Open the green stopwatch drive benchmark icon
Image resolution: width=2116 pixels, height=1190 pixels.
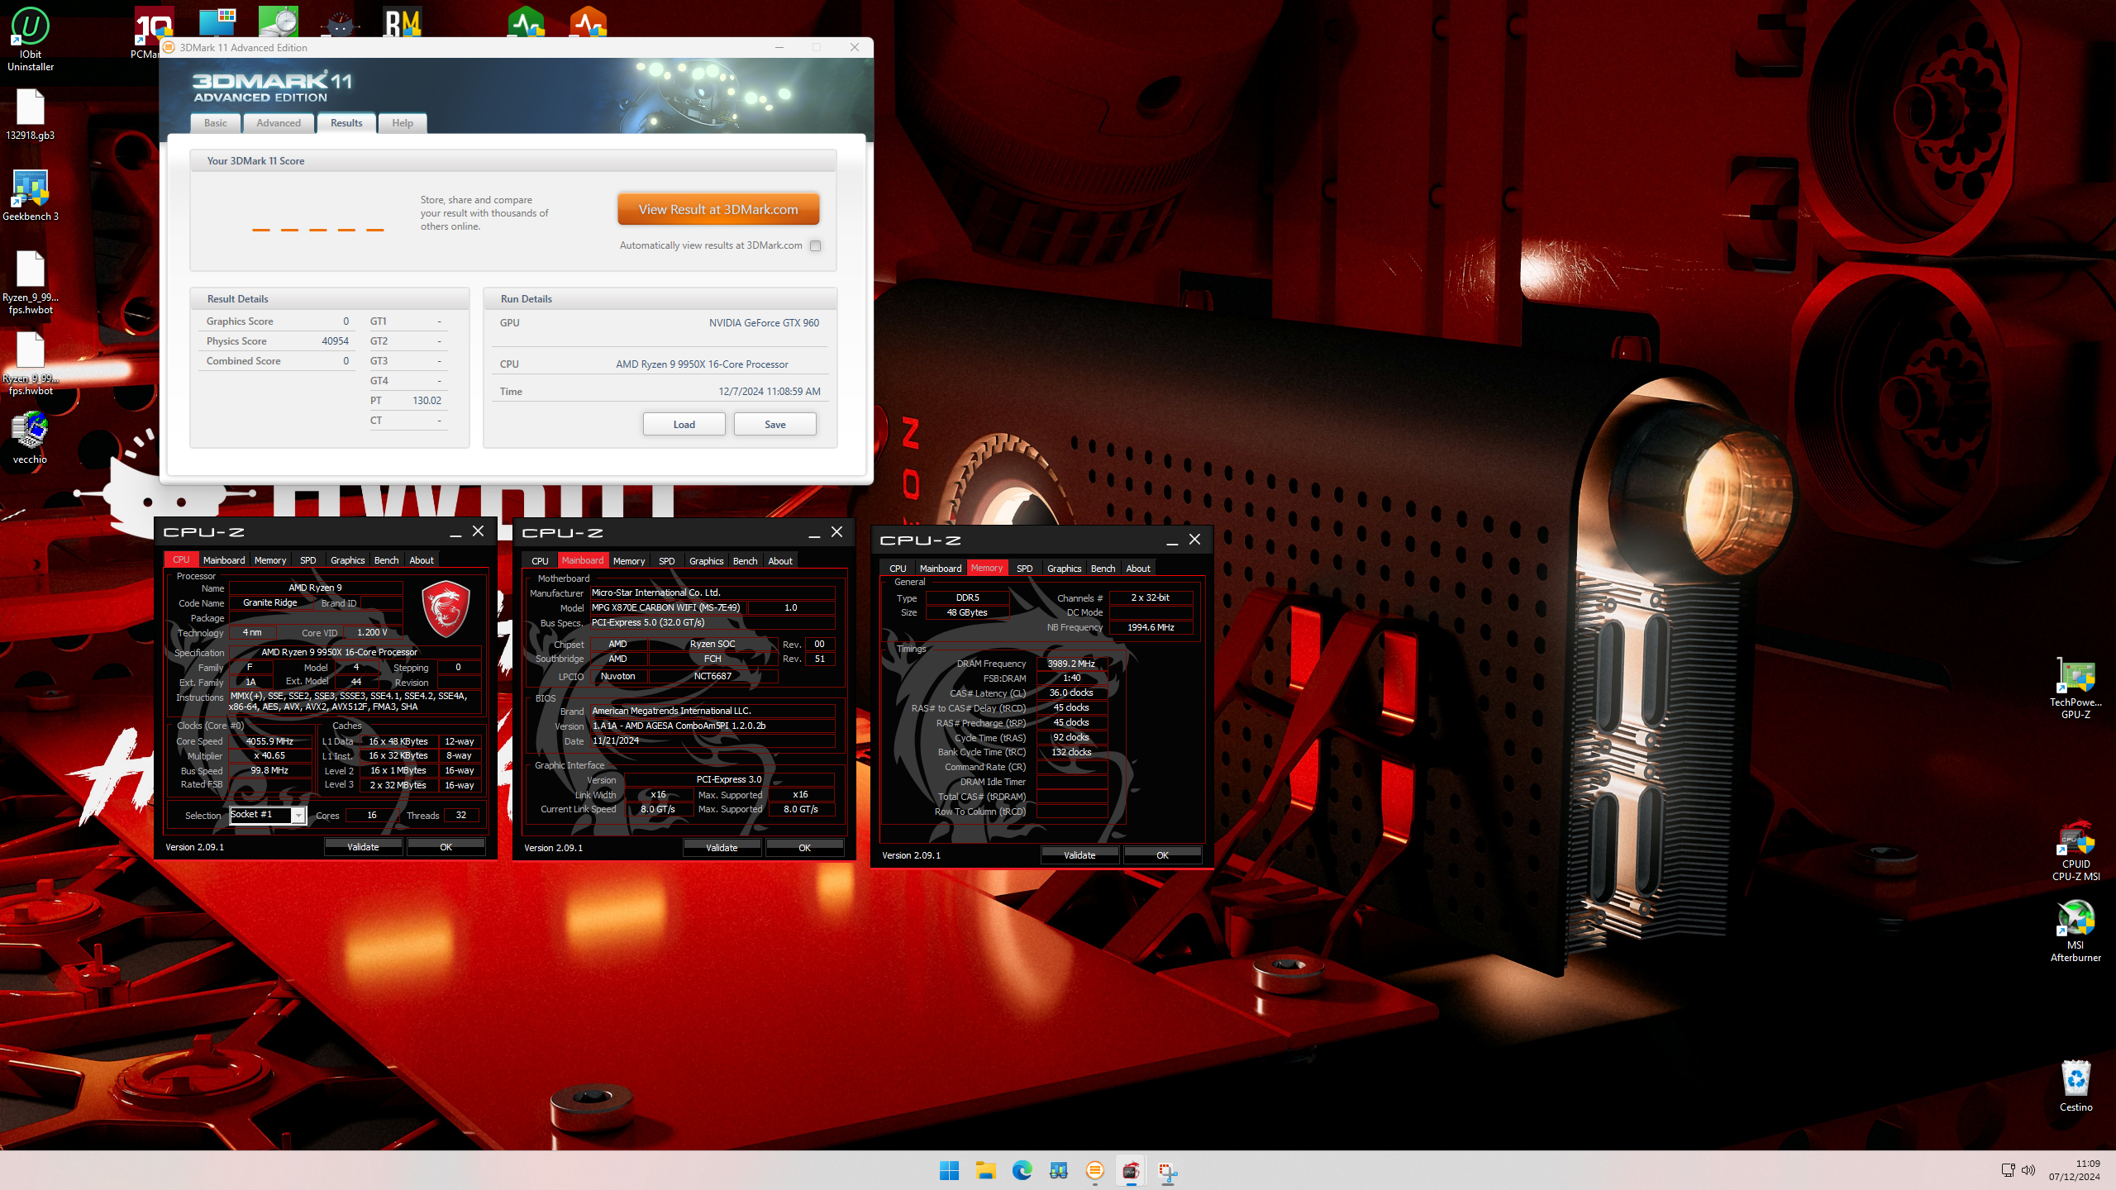(279, 21)
